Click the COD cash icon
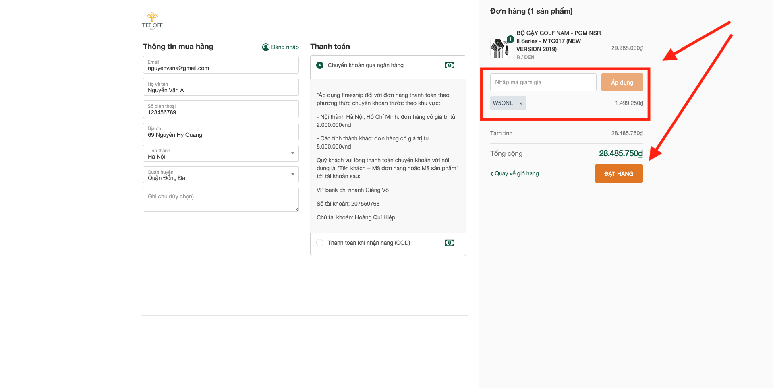 pyautogui.click(x=450, y=243)
